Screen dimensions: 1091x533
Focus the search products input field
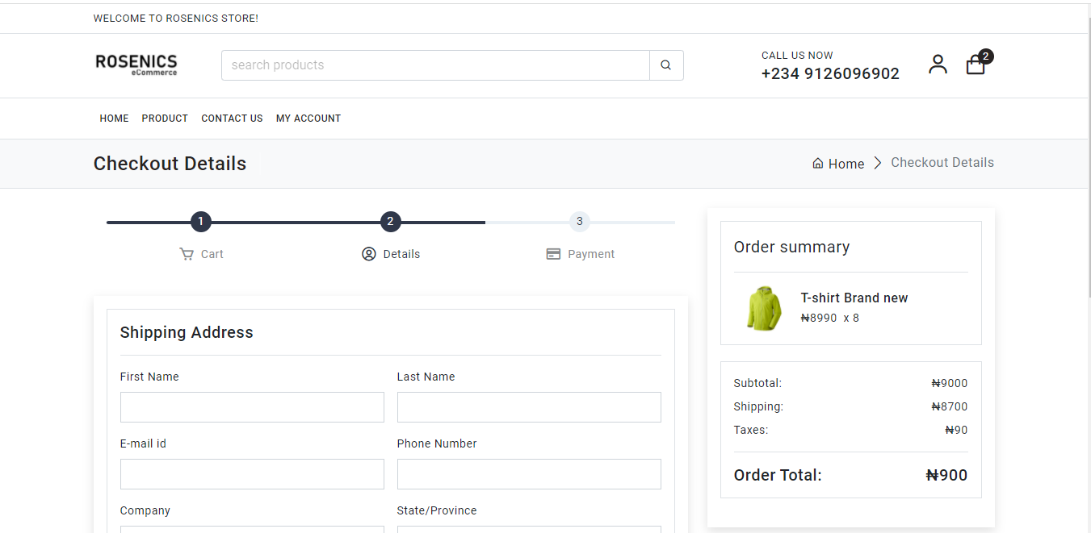(436, 65)
